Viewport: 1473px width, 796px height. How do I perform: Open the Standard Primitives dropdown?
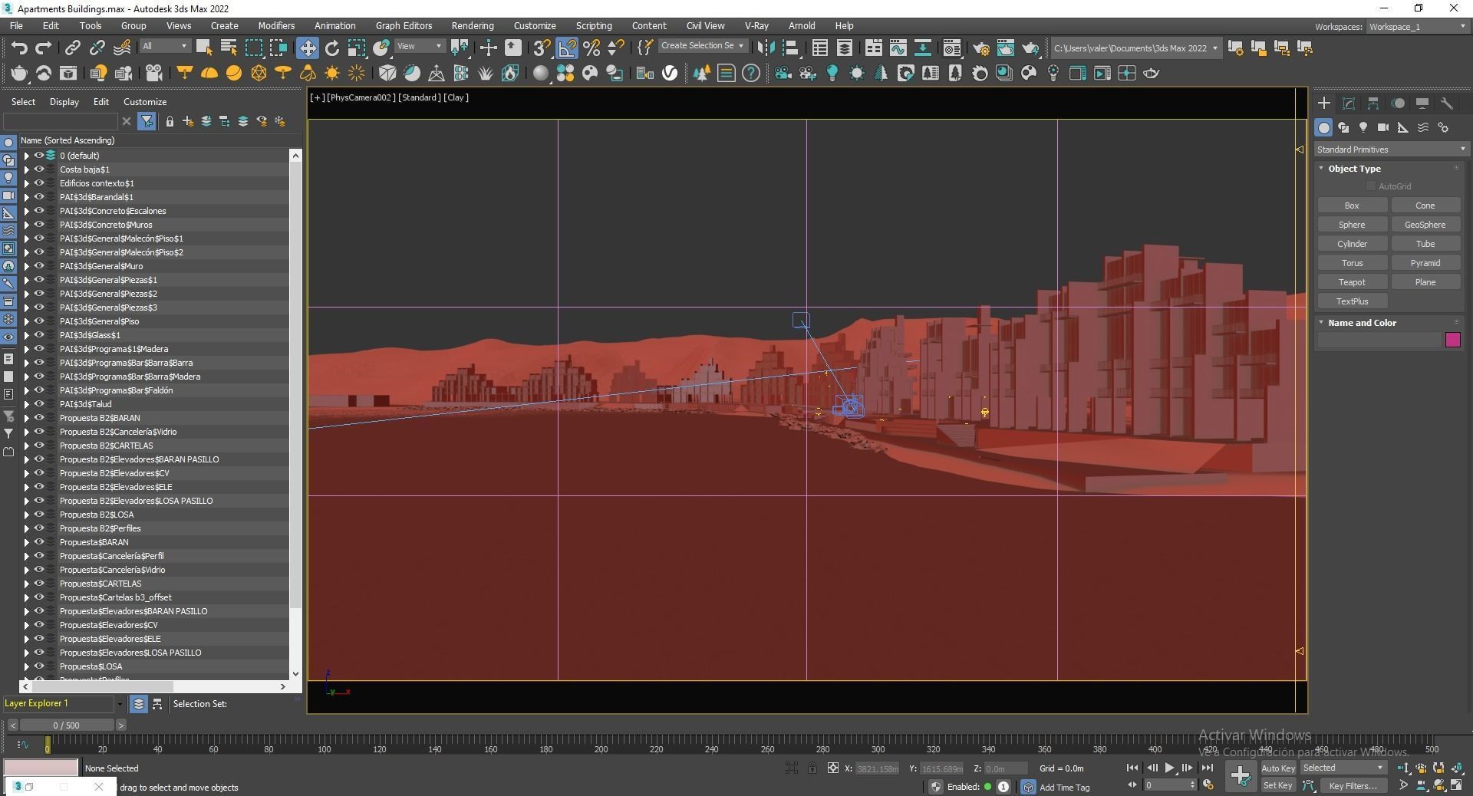tap(1391, 150)
